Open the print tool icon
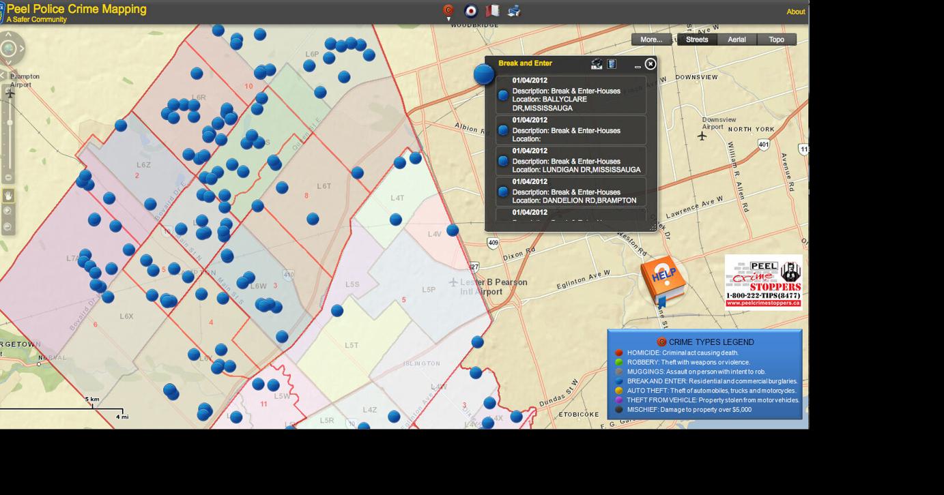Viewport: 944px width, 495px height. point(514,10)
